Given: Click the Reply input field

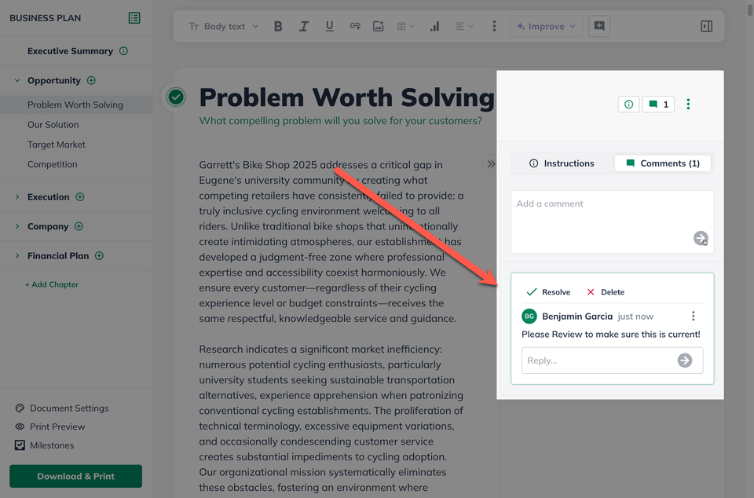Looking at the screenshot, I should click(x=612, y=361).
